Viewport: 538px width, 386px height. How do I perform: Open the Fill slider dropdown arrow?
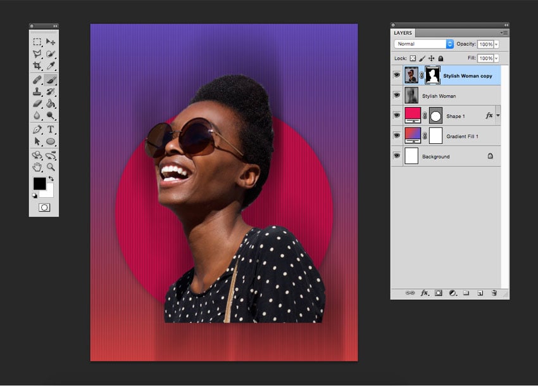(496, 58)
